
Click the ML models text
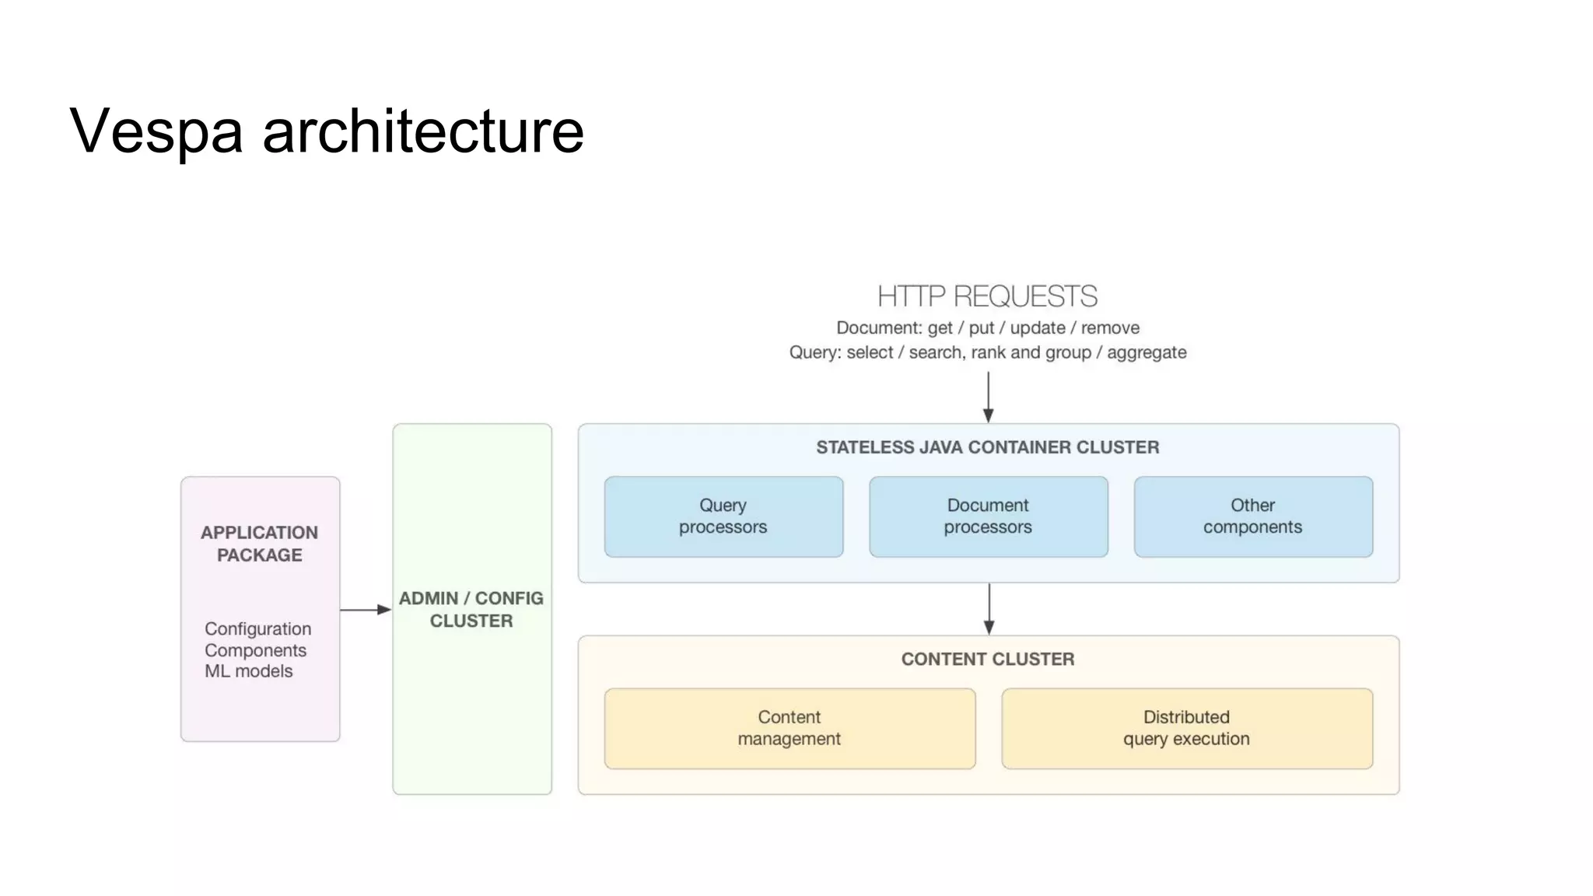coord(248,671)
